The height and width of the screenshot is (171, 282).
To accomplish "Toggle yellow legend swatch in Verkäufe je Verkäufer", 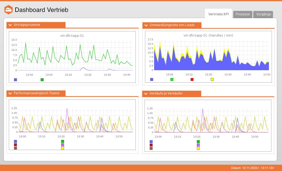I will coord(198,148).
